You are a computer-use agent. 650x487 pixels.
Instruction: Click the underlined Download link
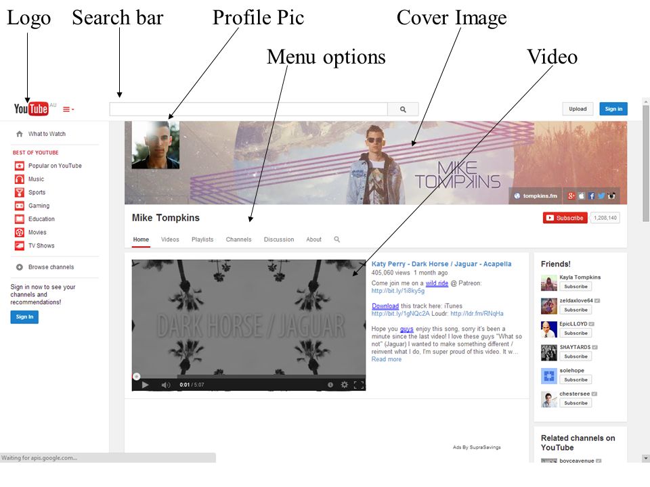click(385, 306)
